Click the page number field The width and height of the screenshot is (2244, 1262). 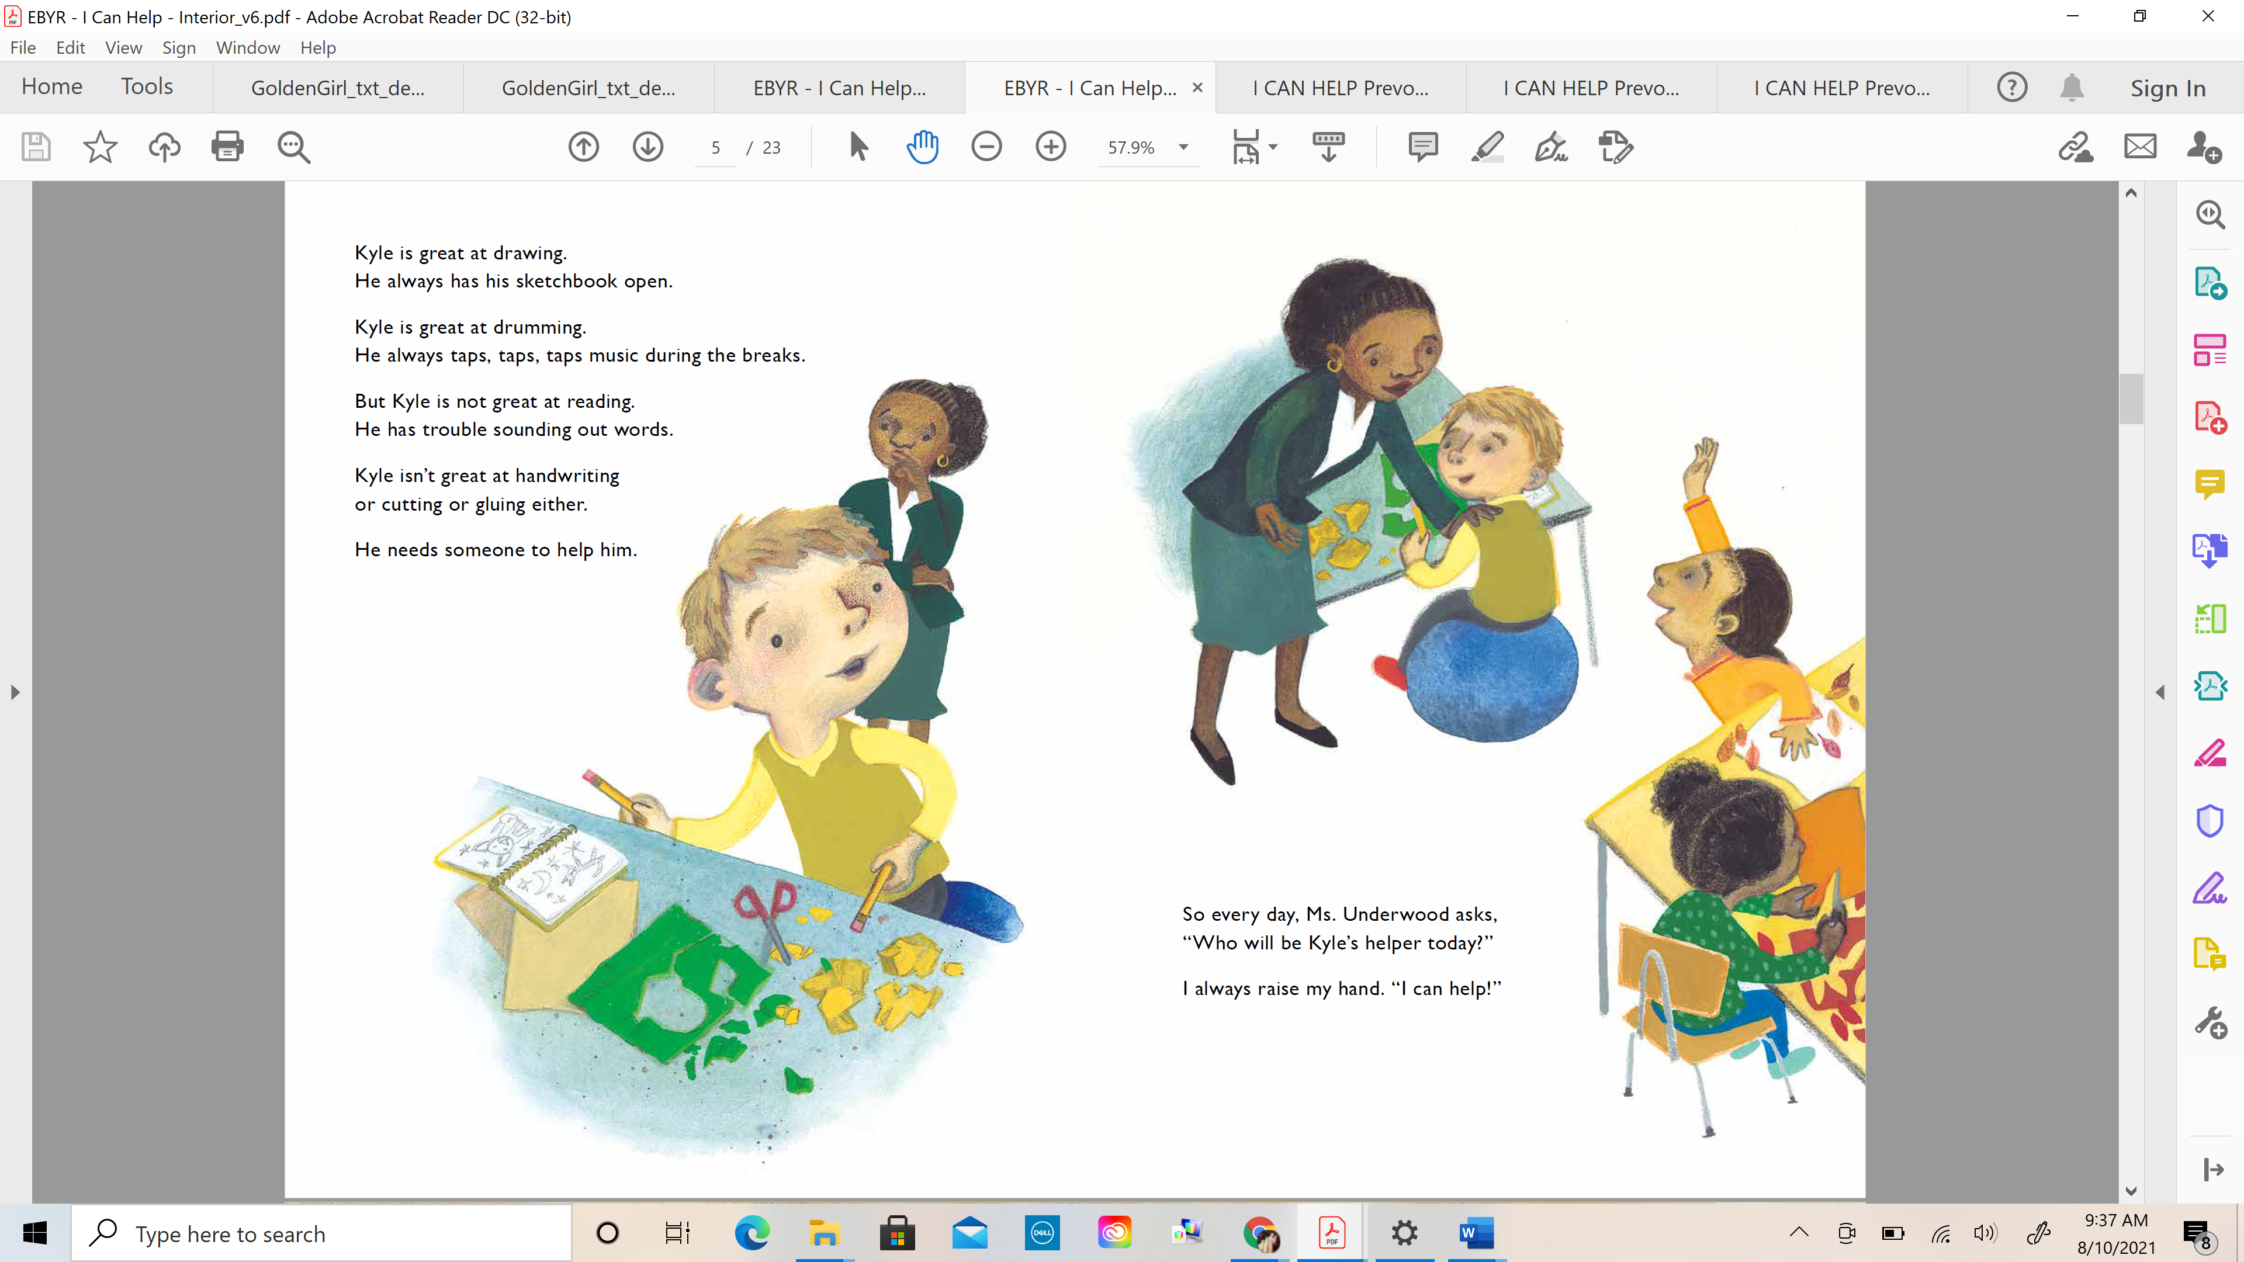pyautogui.click(x=716, y=147)
